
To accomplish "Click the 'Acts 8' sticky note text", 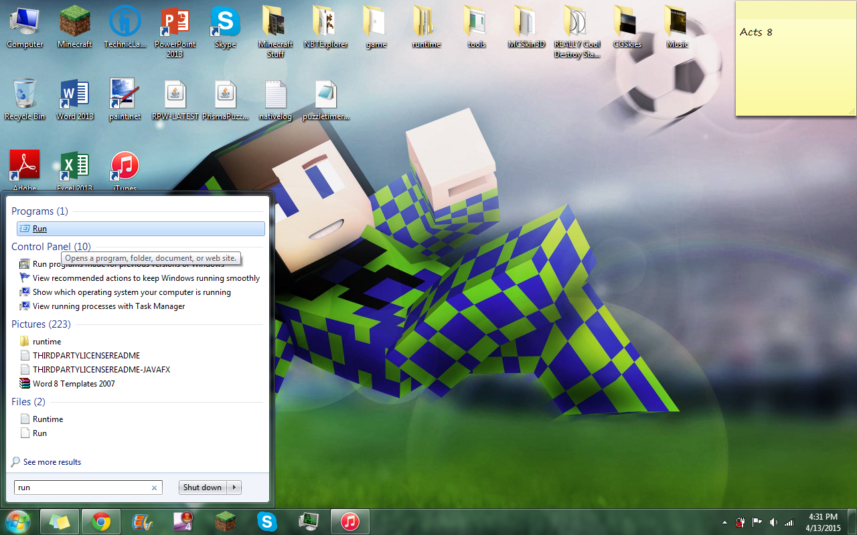I will [x=756, y=32].
